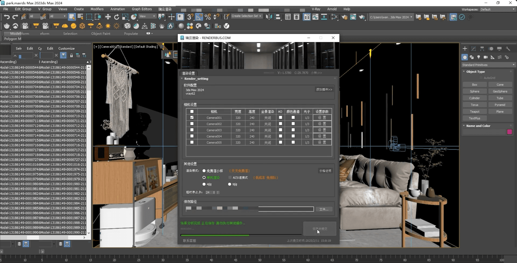Open Customize menu in scene explorer
Screen dimensions: 517x263
pos(66,49)
